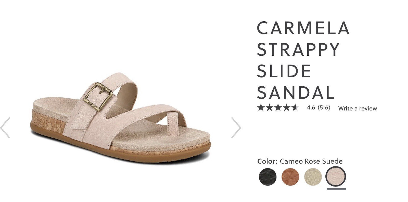This screenshot has width=408, height=202.
Task: Click the partially filled fifth star
Action: tap(295, 108)
